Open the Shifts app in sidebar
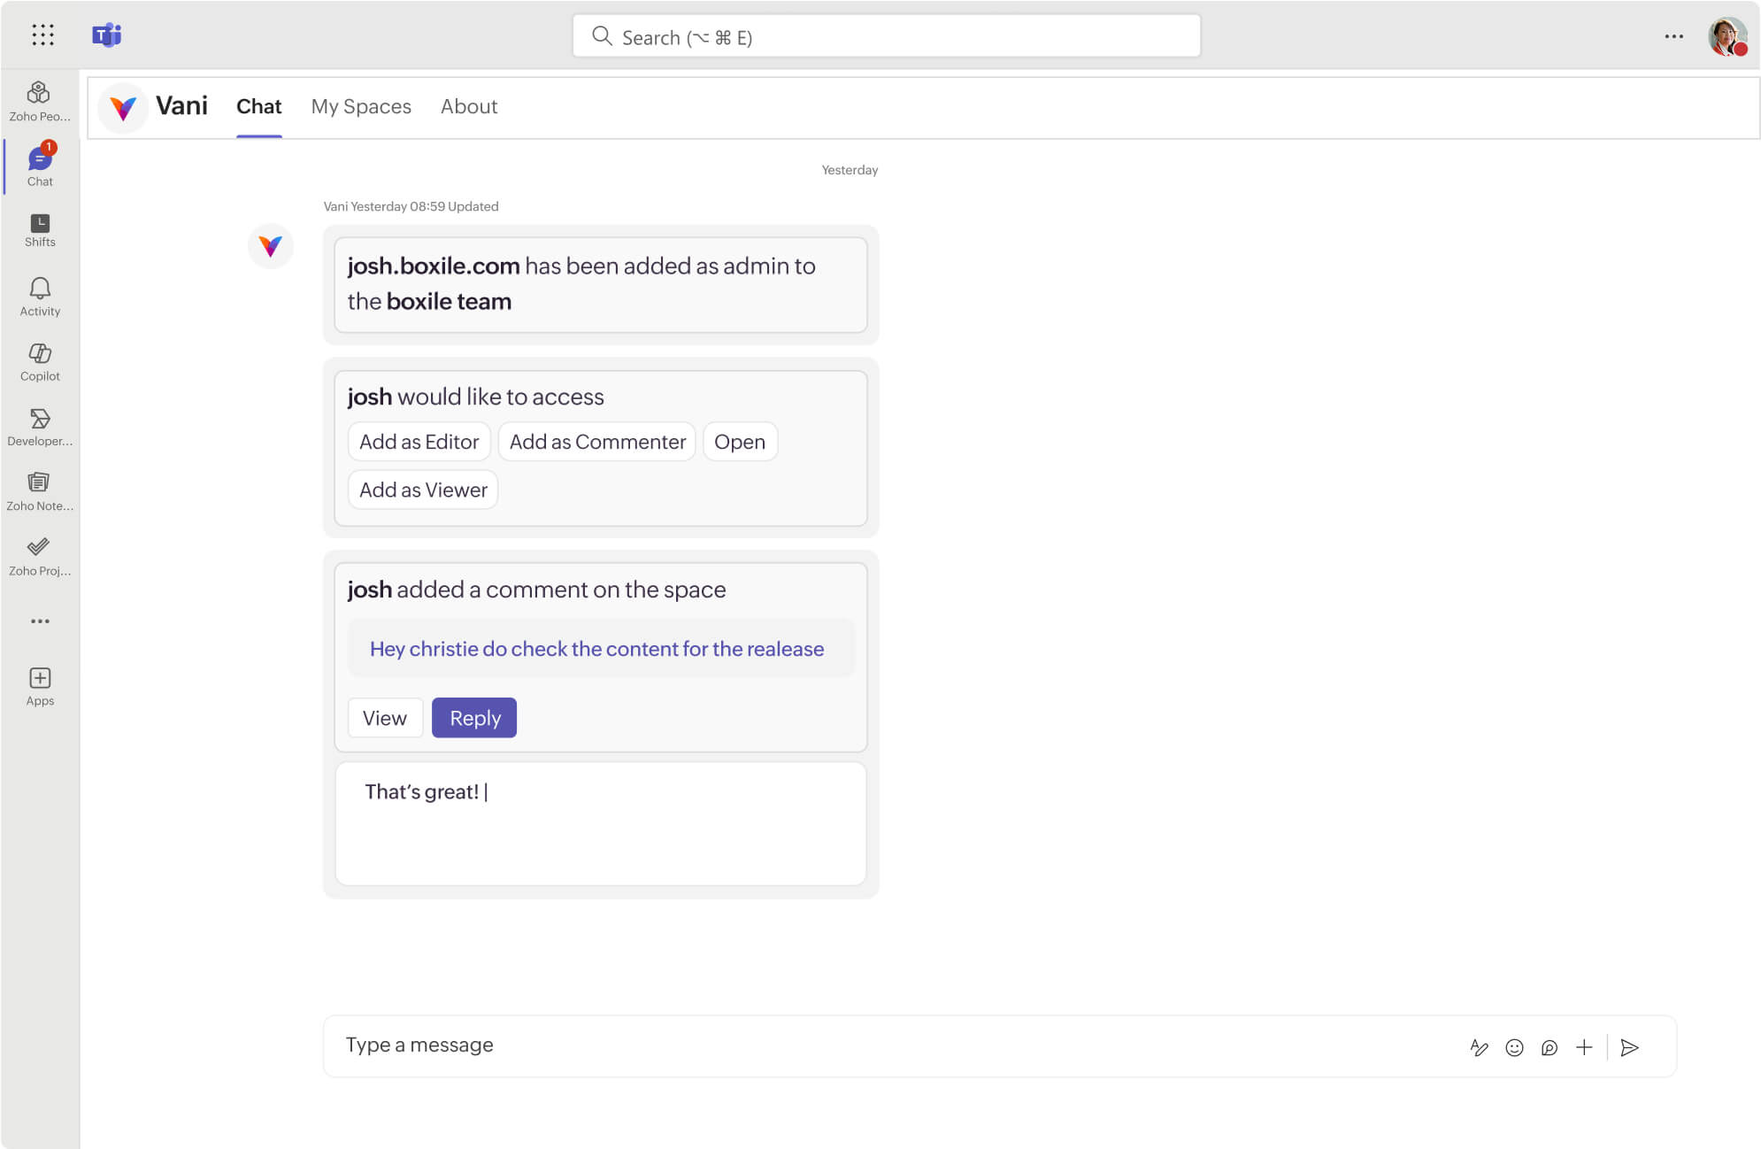The image size is (1761, 1149). point(39,230)
